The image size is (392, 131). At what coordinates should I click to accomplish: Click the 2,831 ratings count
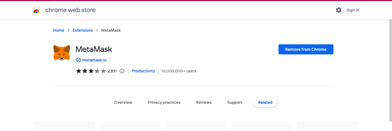click(112, 71)
